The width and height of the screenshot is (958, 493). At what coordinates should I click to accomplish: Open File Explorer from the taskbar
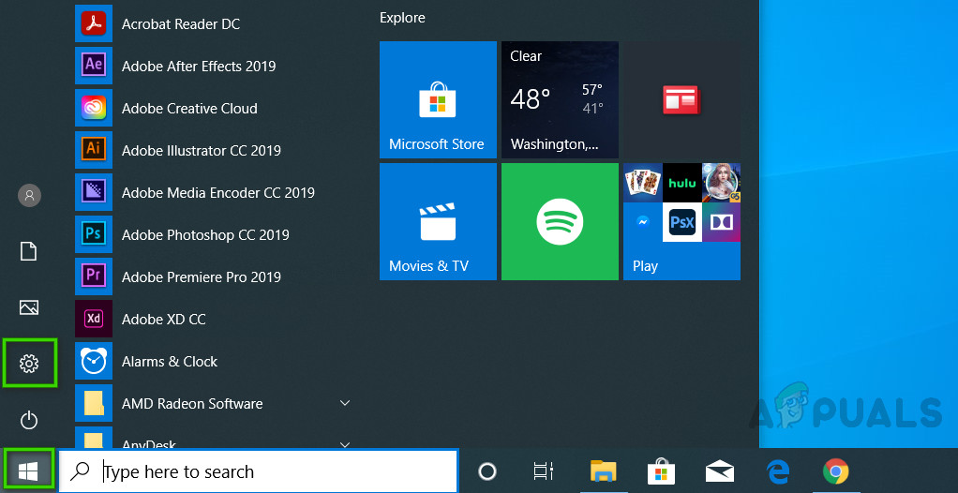[603, 471]
